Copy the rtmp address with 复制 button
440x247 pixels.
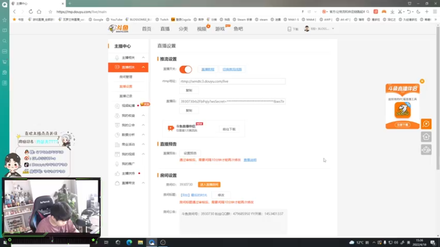pos(189,90)
